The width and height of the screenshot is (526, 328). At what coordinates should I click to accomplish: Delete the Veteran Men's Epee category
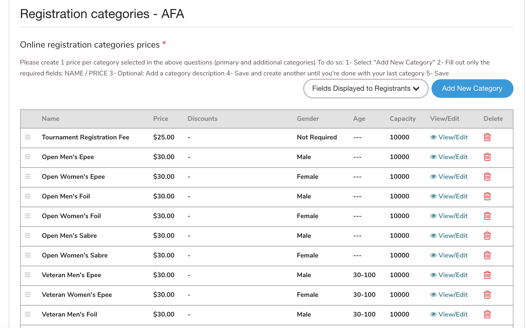tap(487, 275)
